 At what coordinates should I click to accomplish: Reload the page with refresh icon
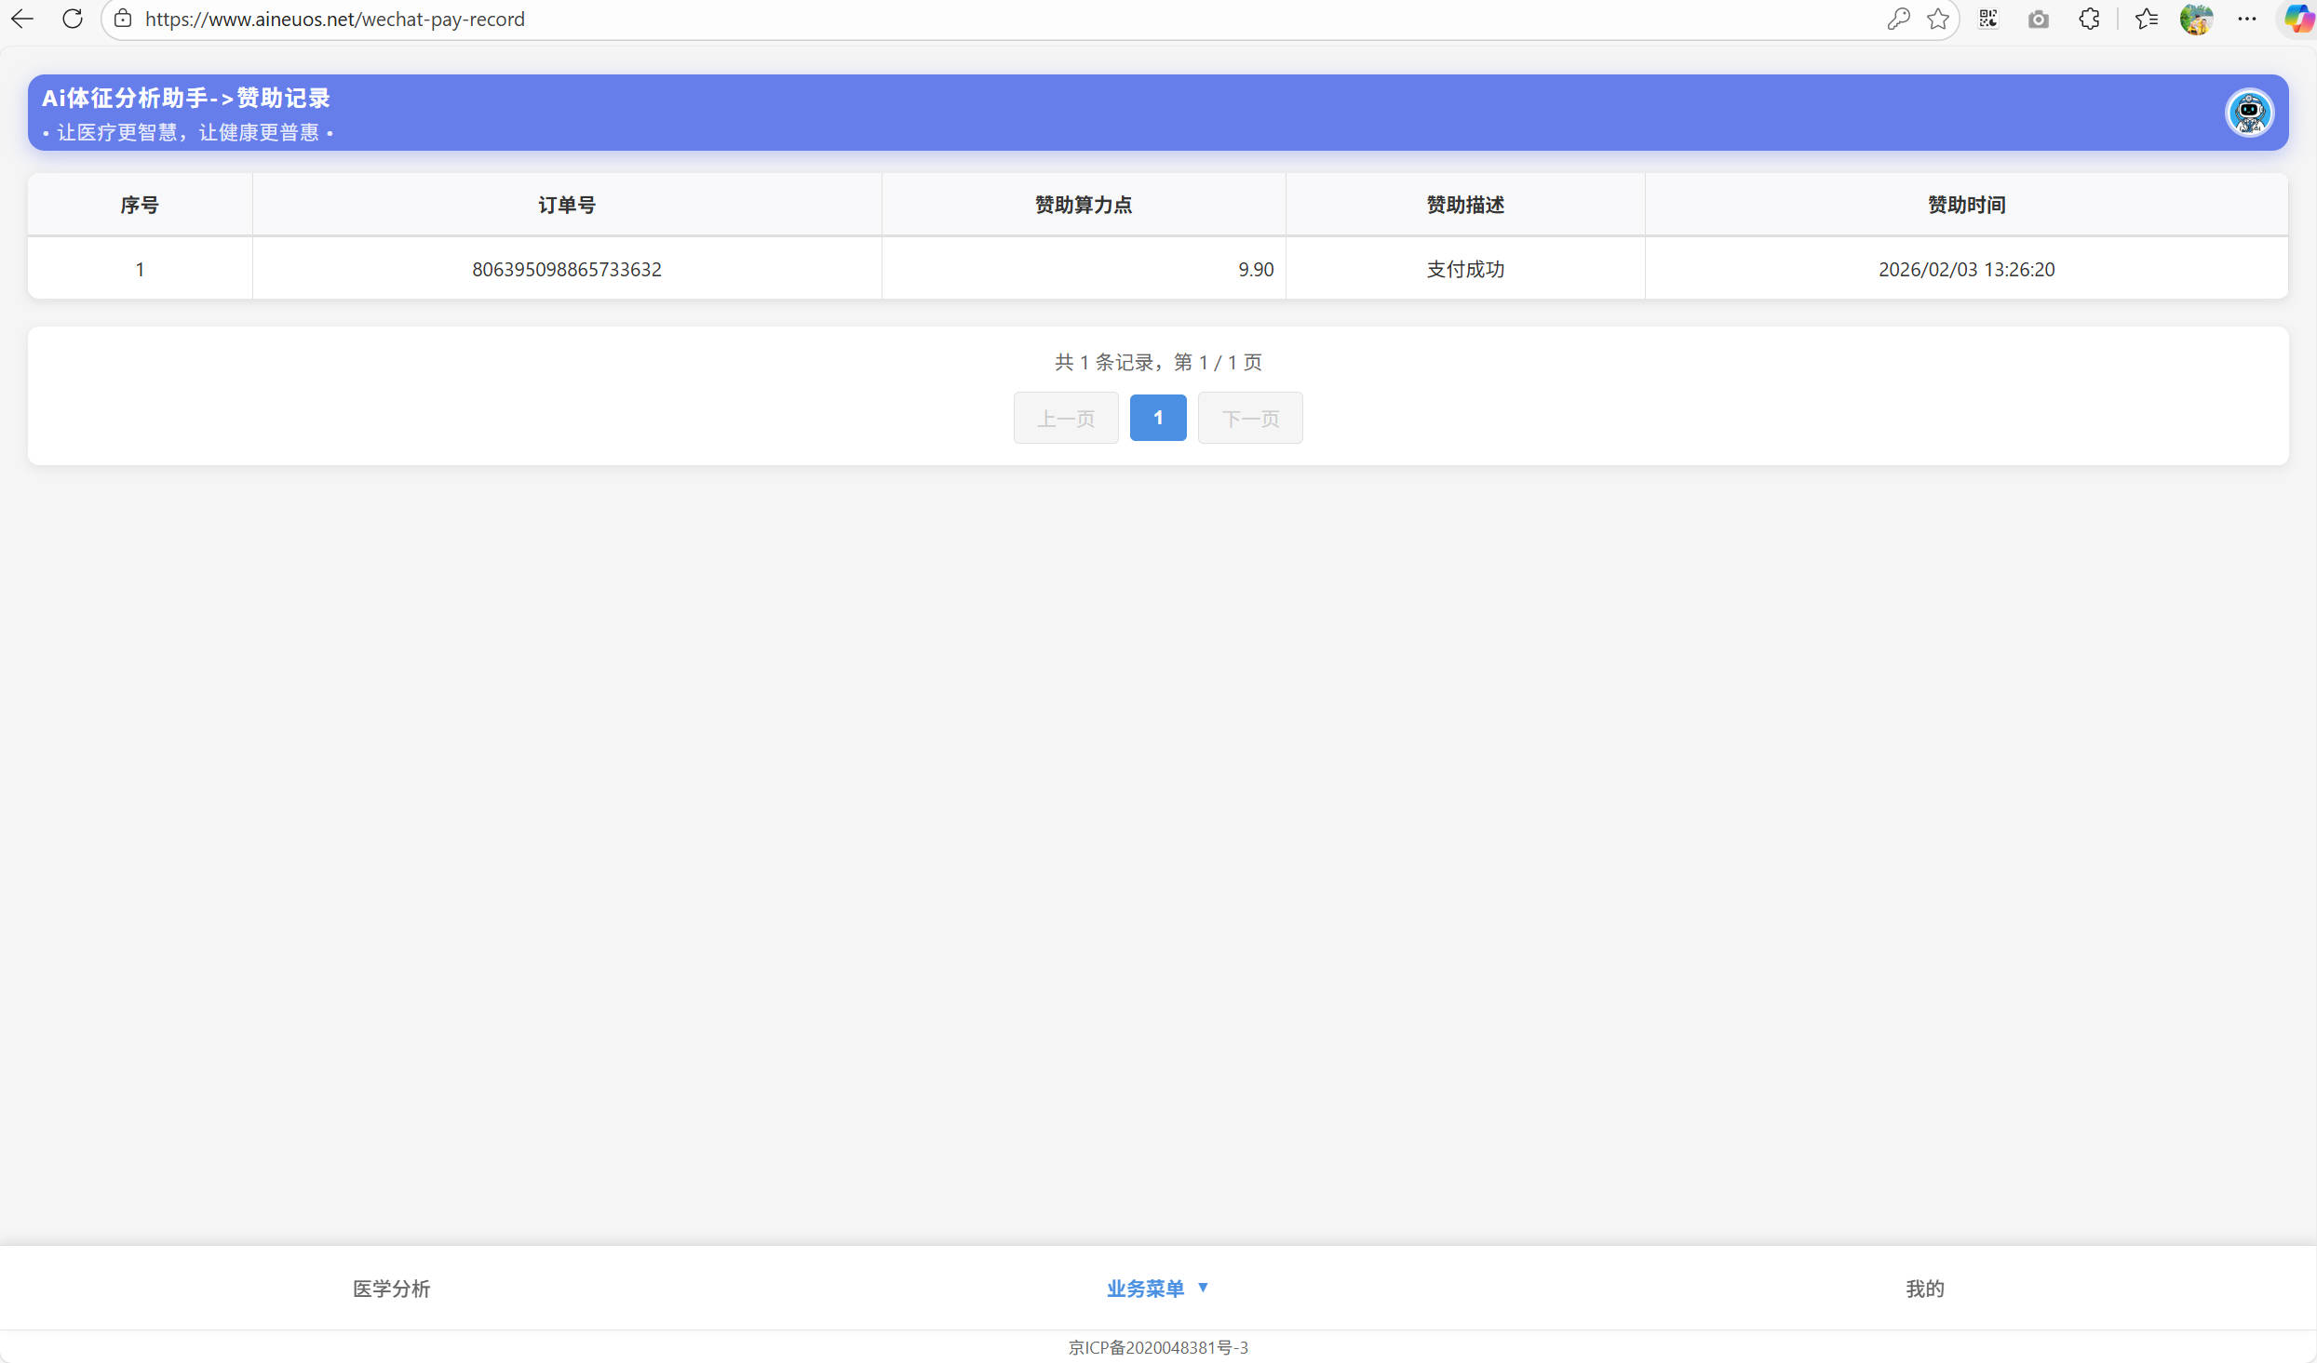tap(73, 19)
